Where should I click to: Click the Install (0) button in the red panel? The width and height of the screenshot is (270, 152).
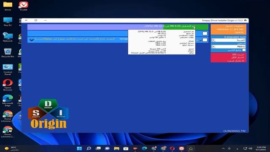(x=238, y=54)
